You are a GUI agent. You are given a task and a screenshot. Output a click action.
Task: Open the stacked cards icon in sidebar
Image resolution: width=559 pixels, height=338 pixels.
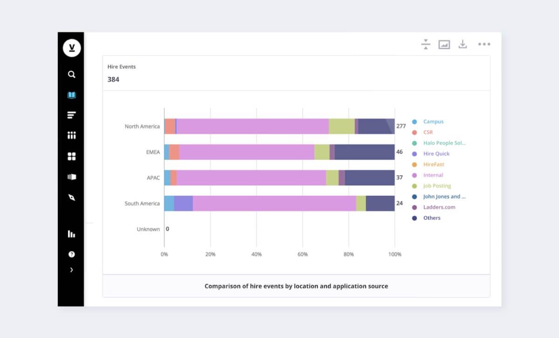click(x=71, y=177)
